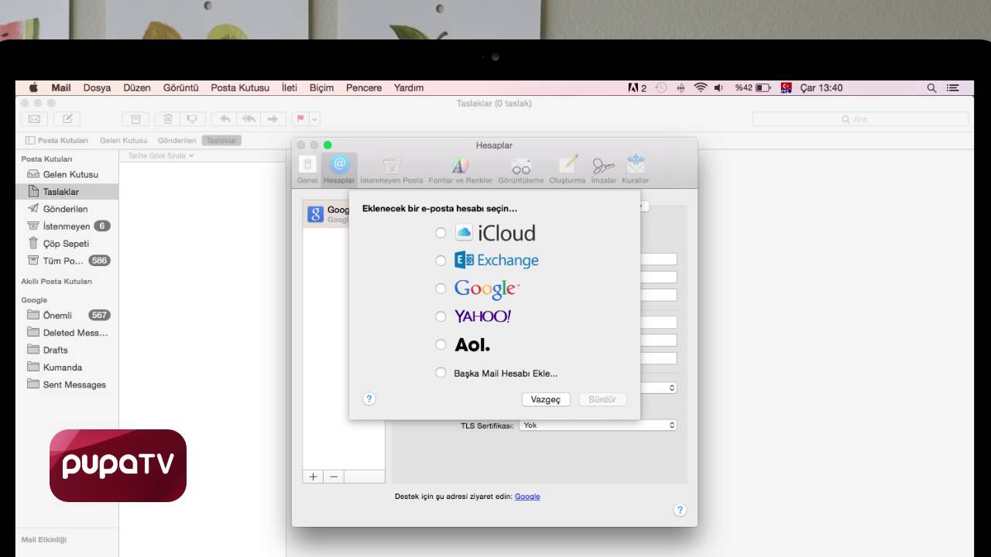Click the Wi-Fi status icon
The width and height of the screenshot is (991, 557).
point(701,87)
